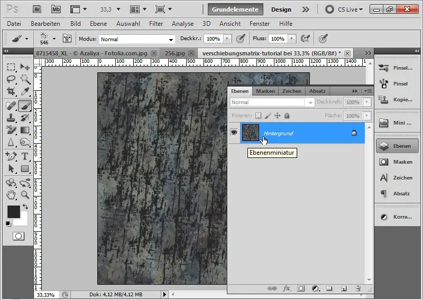Switch to the 256.jpg document tab
The width and height of the screenshot is (423, 300).
175,53
